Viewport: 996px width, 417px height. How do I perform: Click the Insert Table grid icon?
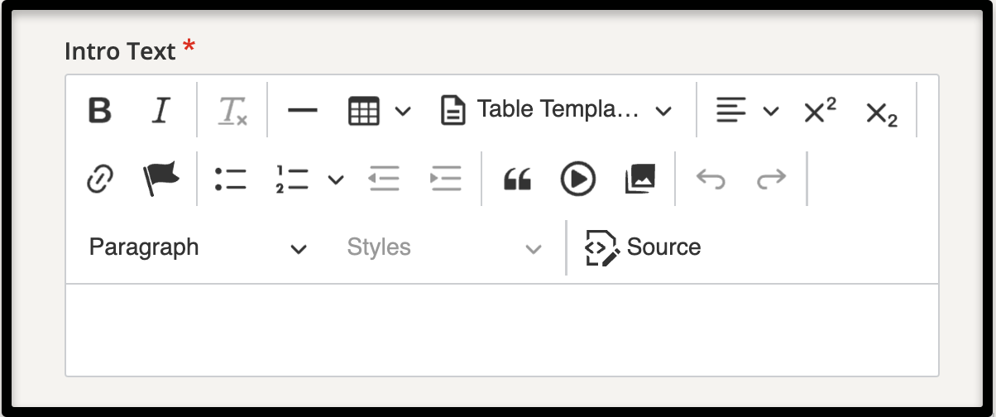click(364, 110)
